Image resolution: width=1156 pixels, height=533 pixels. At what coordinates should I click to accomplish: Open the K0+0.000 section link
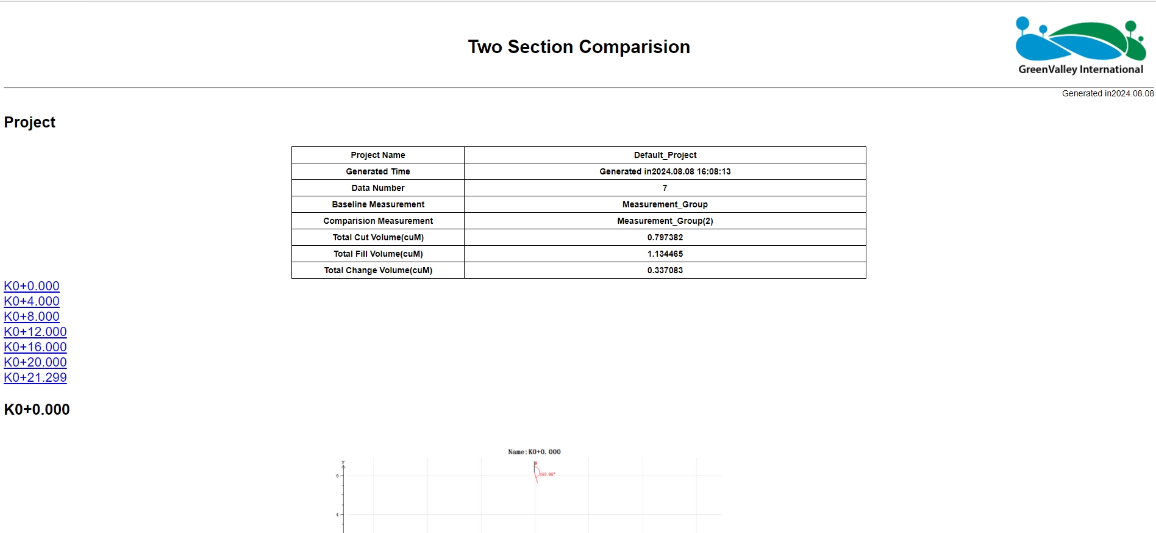click(x=32, y=286)
